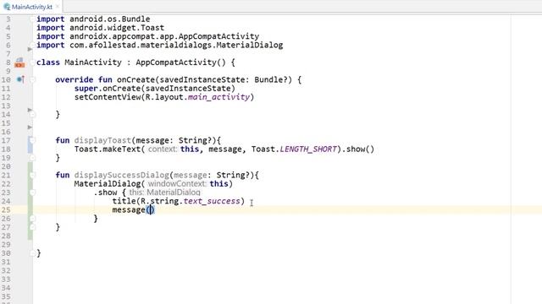Click the 'message' call on line 25

(x=129, y=210)
